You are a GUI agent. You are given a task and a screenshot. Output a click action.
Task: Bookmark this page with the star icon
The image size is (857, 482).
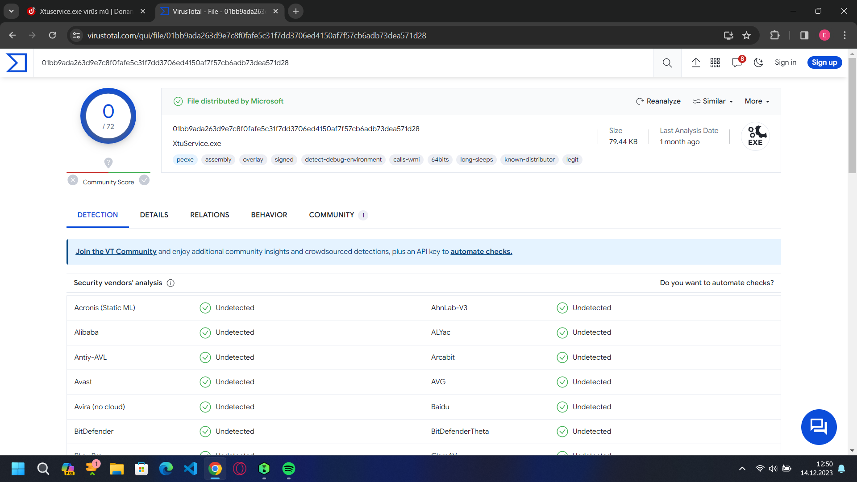747,35
